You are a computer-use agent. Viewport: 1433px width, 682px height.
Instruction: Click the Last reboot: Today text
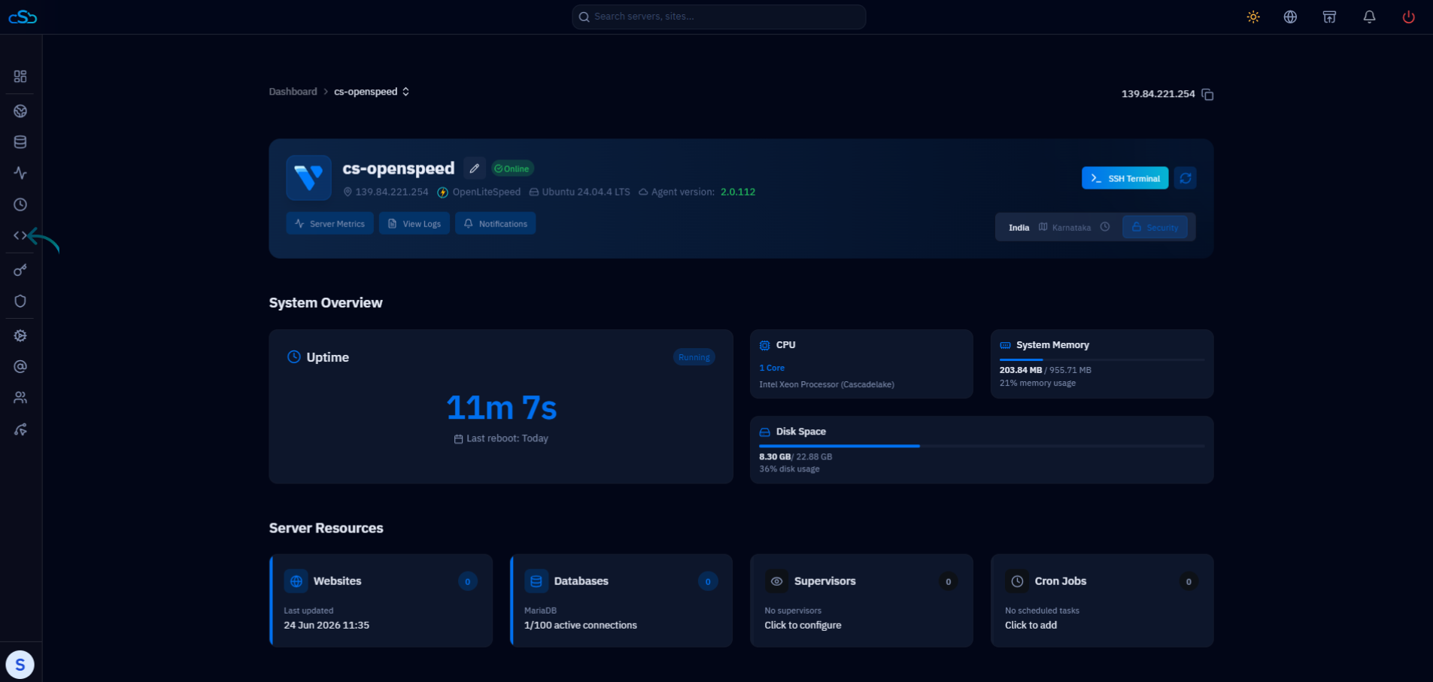[x=507, y=438]
